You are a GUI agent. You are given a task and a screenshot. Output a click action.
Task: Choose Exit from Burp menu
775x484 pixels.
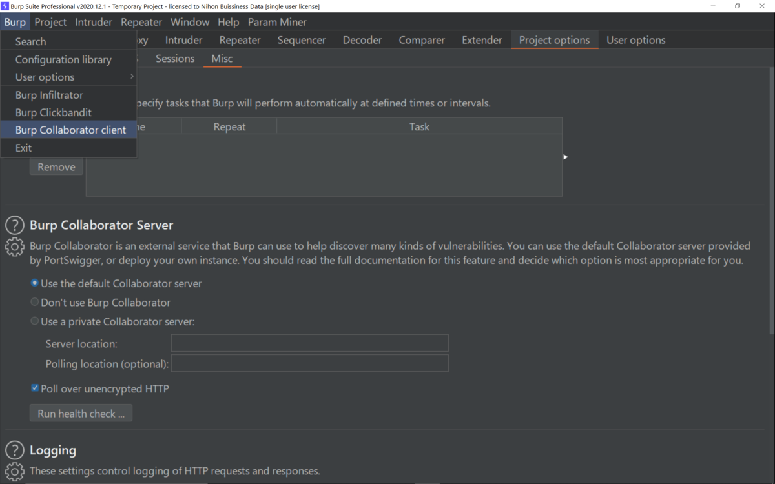click(68, 148)
